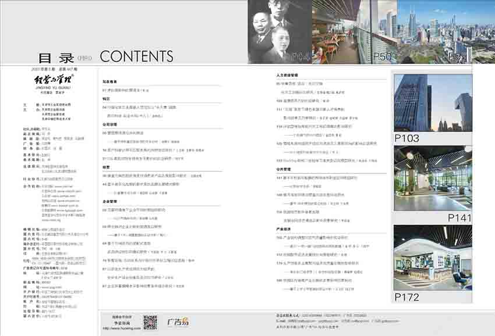The height and width of the screenshot is (336, 495).
Task: Click the large CONTENTS heading
Action: (137, 56)
